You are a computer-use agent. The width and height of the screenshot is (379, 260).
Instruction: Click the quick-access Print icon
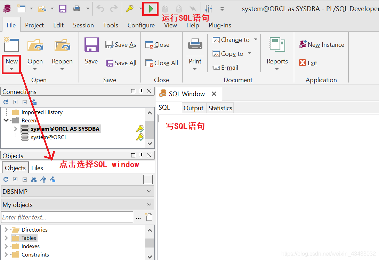click(x=77, y=9)
